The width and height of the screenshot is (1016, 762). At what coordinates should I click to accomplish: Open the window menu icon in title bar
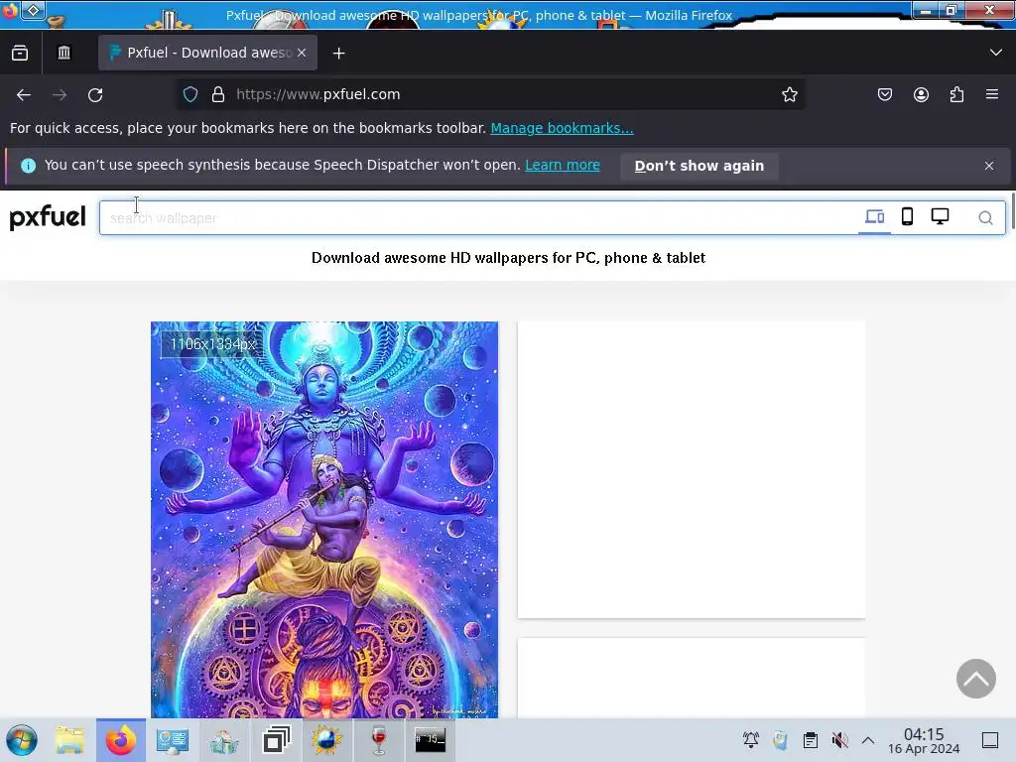click(10, 10)
